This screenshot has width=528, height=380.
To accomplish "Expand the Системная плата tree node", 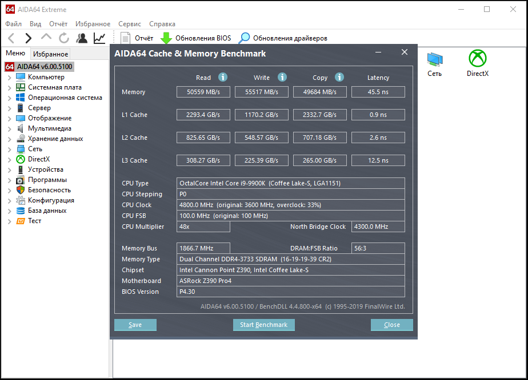I will pos(9,88).
